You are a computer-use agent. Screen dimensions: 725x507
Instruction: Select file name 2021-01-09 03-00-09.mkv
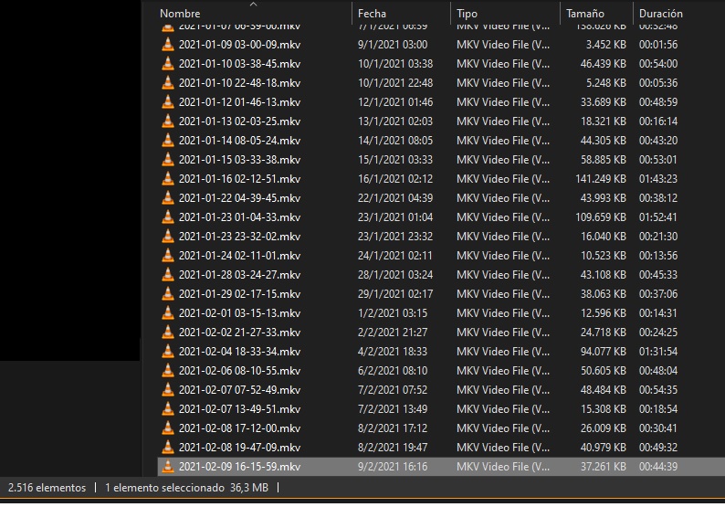239,45
